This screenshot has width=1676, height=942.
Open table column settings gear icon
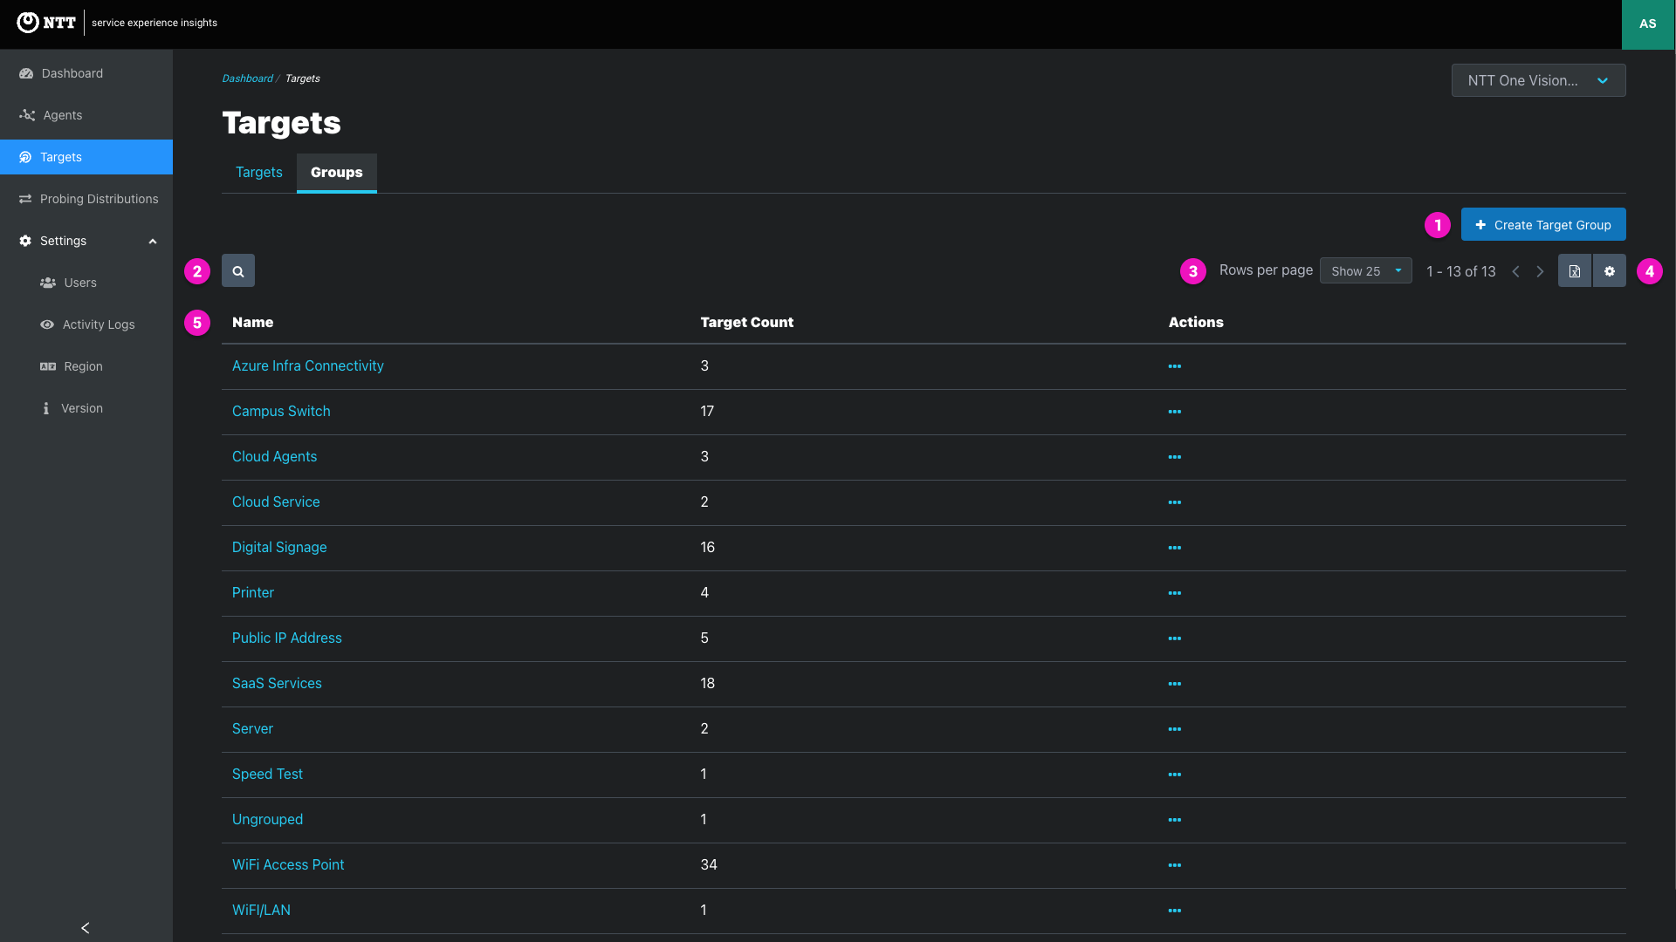(x=1609, y=271)
